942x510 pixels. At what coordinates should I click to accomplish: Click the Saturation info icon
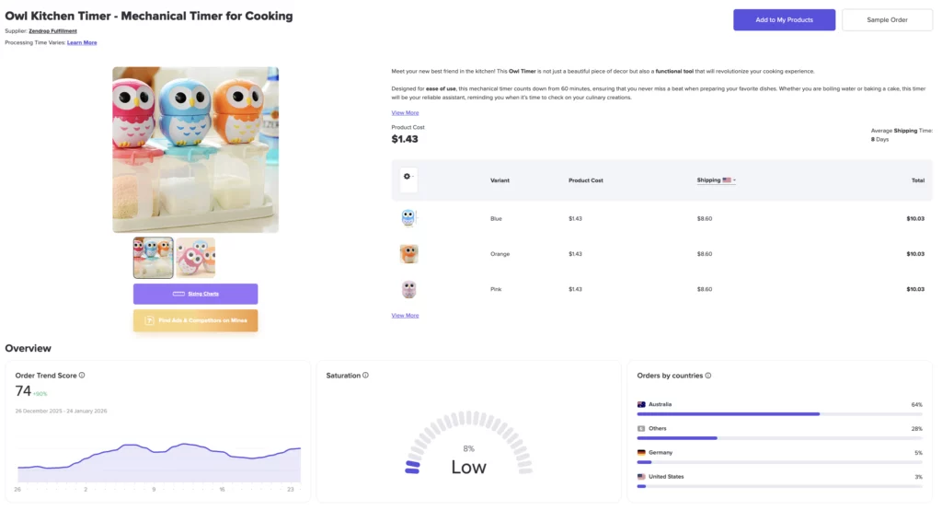pos(366,376)
